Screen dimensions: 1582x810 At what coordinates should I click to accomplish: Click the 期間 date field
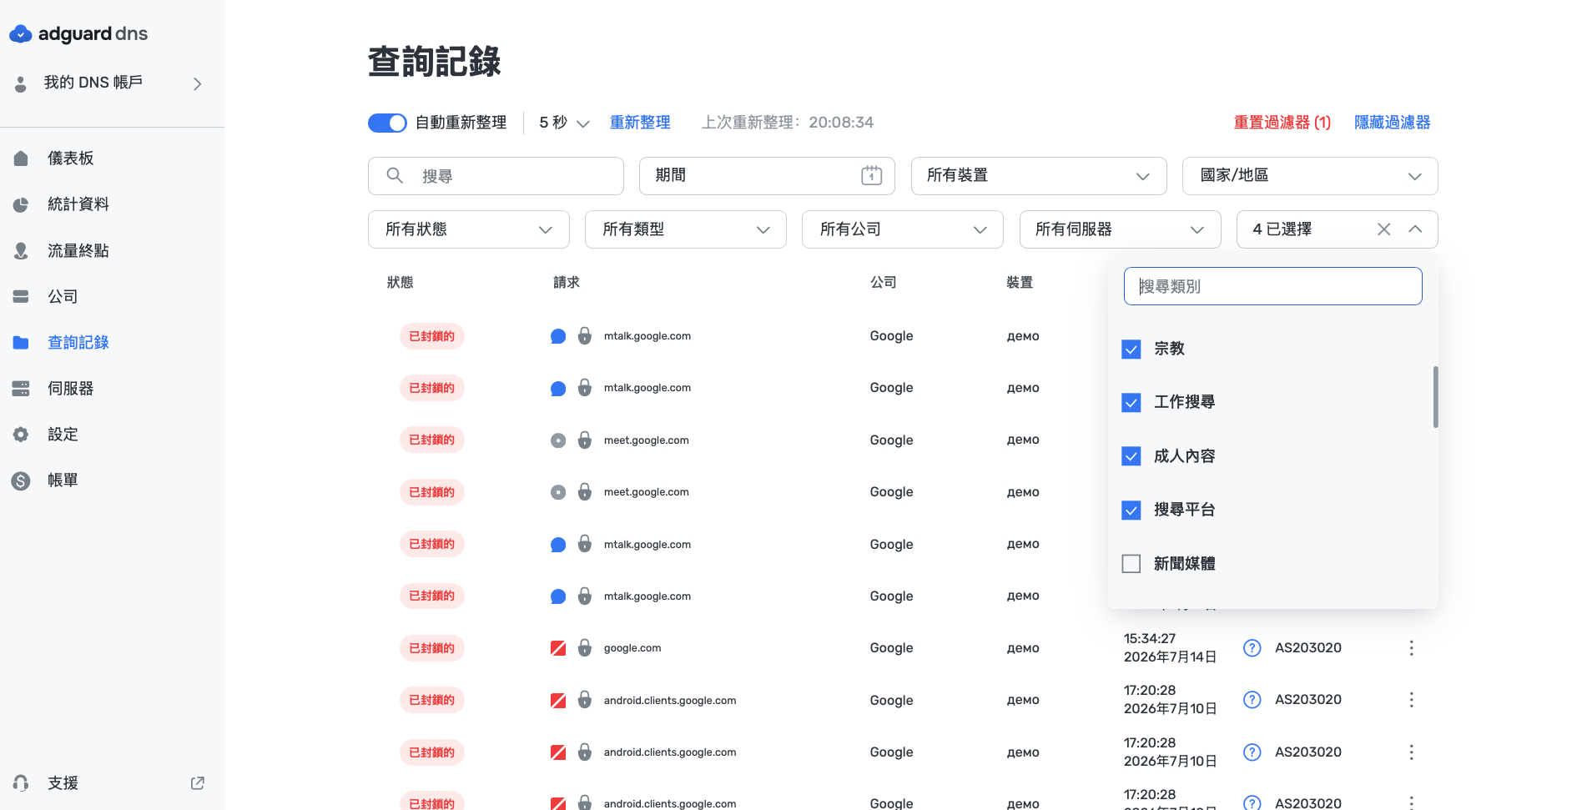(767, 176)
